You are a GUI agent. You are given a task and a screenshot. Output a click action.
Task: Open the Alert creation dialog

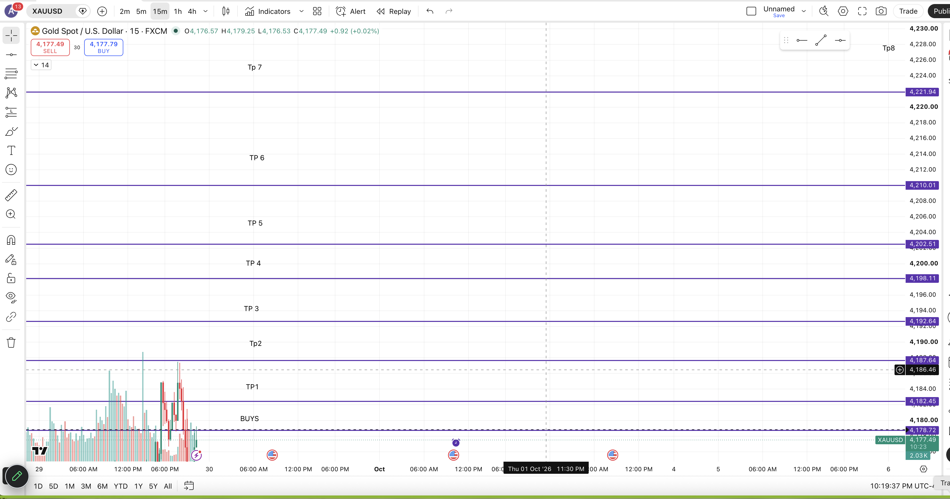[351, 11]
